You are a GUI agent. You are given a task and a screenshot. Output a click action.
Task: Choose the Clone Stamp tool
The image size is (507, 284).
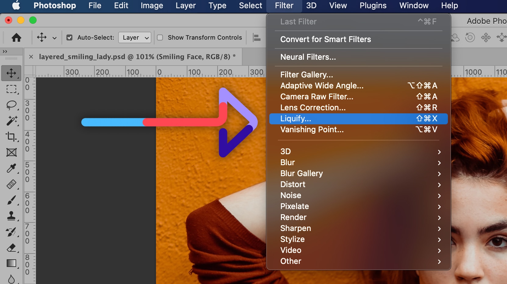pyautogui.click(x=11, y=216)
